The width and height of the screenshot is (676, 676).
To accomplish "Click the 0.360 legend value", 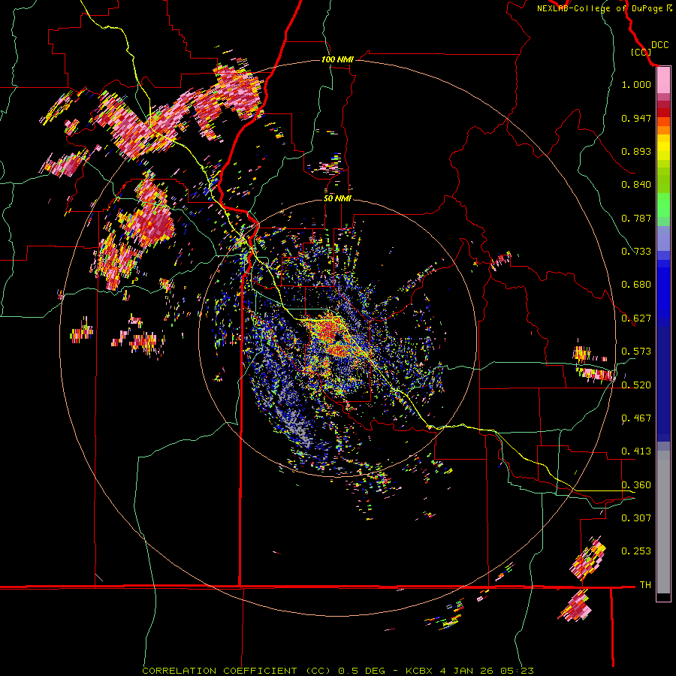I will click(x=636, y=485).
